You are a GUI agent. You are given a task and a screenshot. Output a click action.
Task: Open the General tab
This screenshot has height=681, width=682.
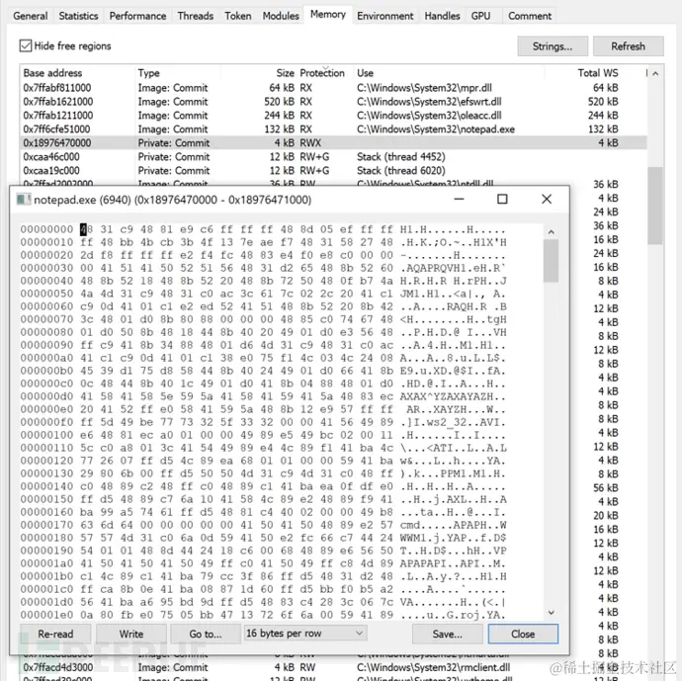click(31, 16)
